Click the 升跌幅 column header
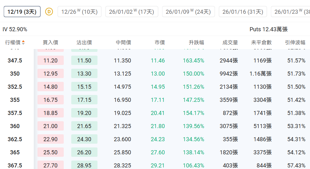Viewport: 310px width, 169px height. 196,42
